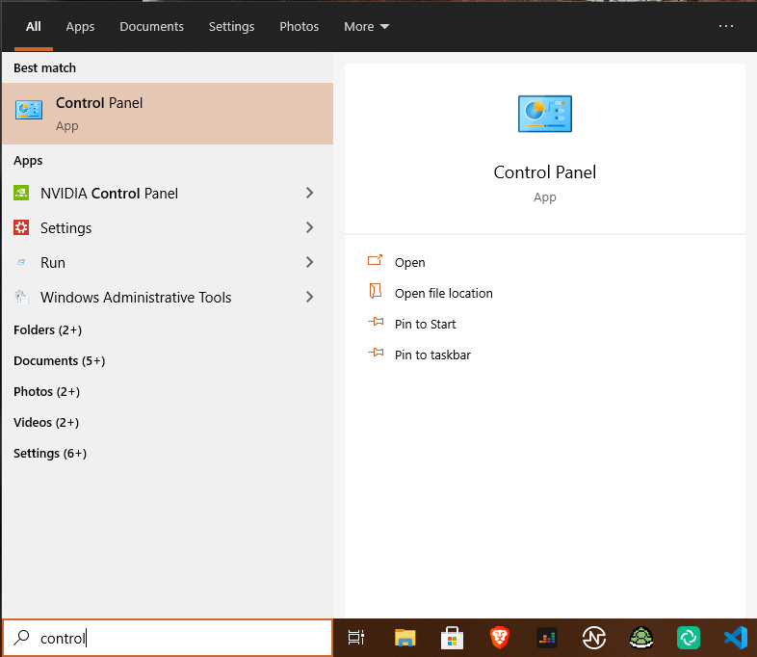Switch to the All search tab

(x=34, y=27)
